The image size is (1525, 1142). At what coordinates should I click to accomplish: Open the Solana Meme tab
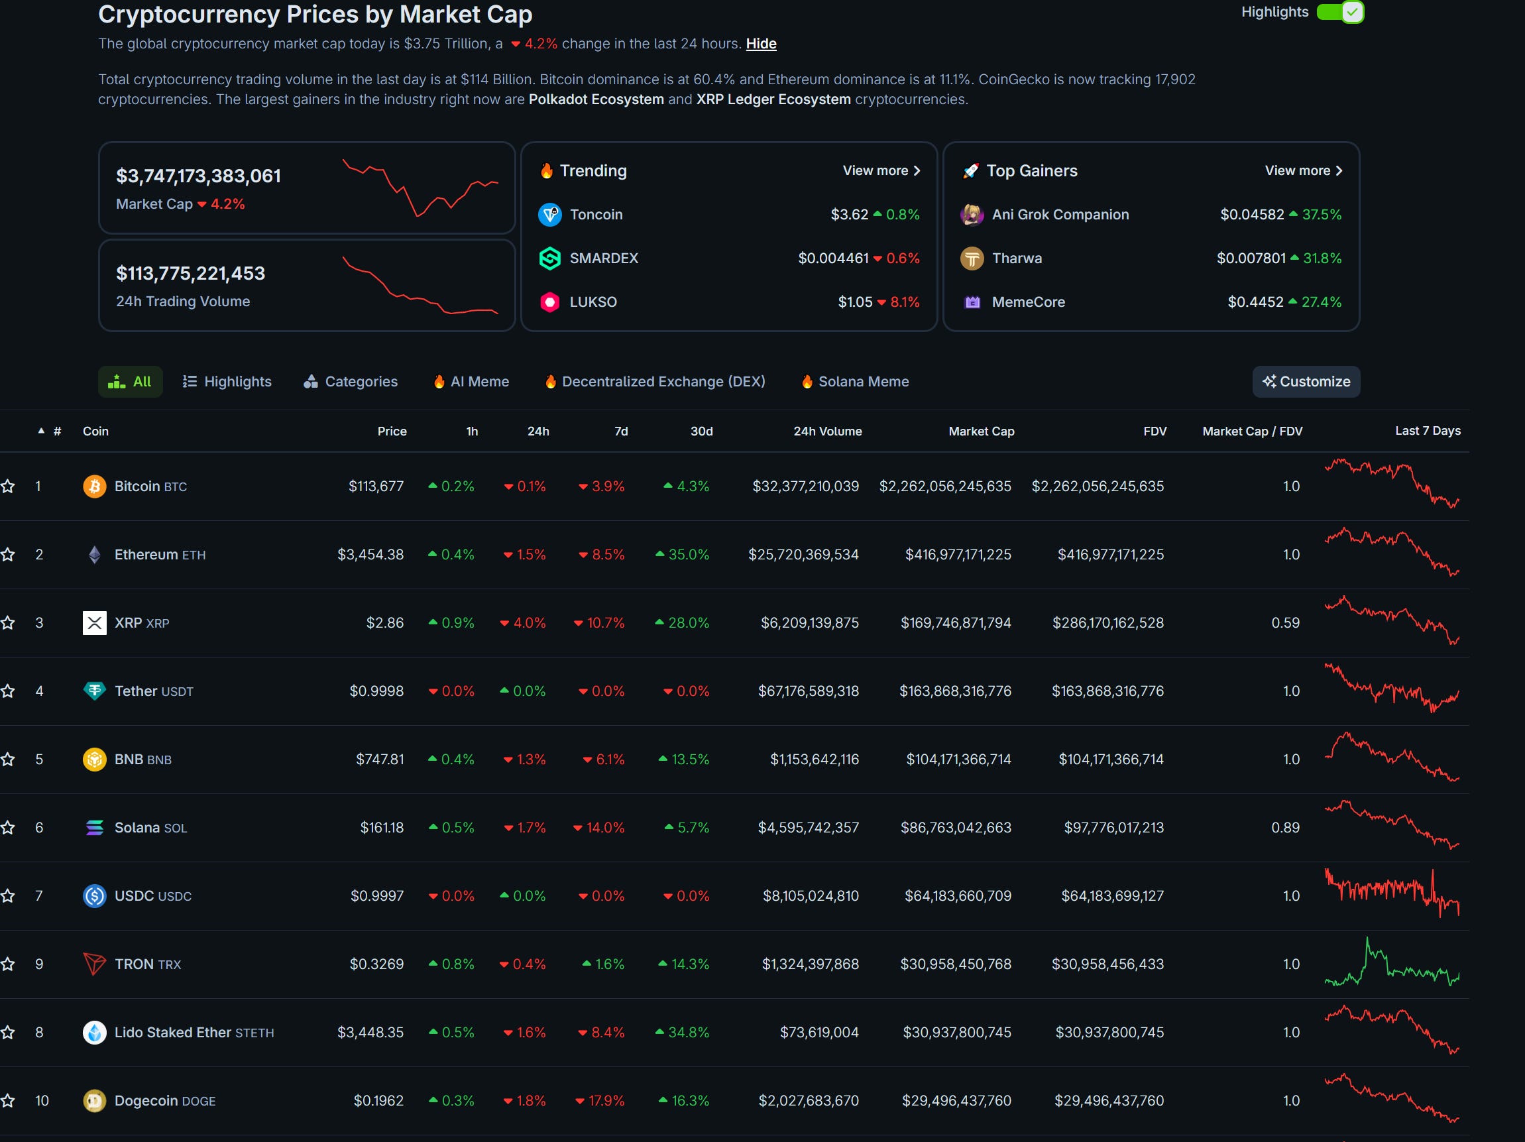[855, 381]
